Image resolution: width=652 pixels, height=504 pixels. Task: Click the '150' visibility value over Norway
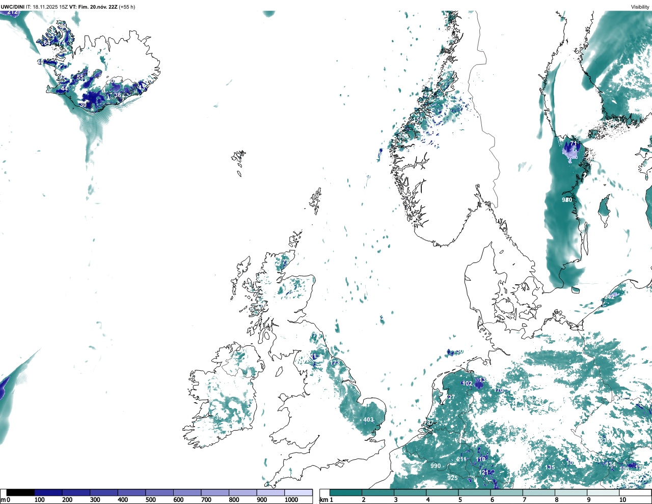(418, 120)
